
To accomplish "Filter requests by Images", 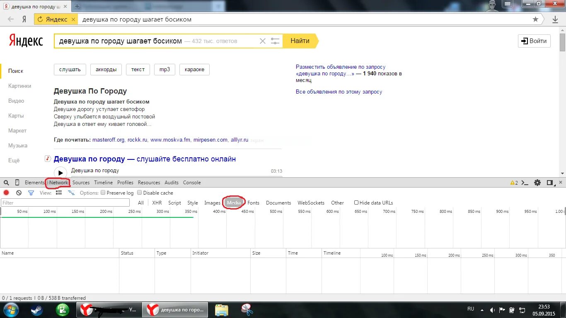I will tap(212, 203).
